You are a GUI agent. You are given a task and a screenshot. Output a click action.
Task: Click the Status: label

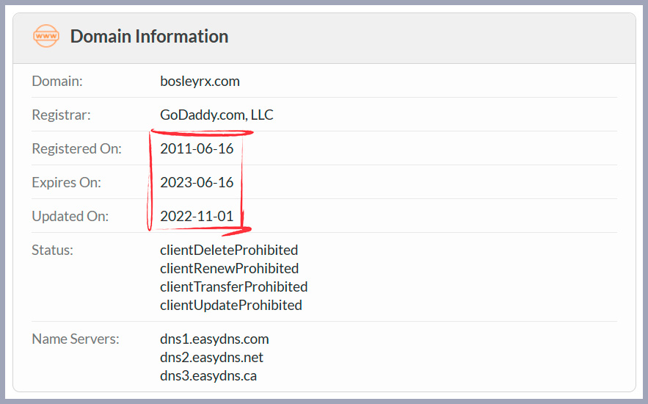(x=53, y=250)
